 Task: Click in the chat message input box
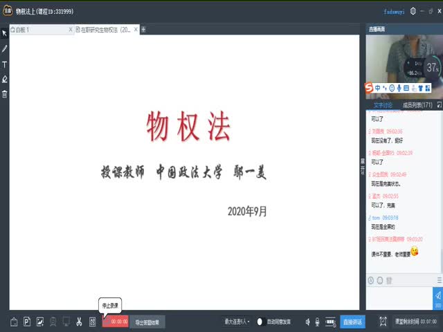pos(399,298)
